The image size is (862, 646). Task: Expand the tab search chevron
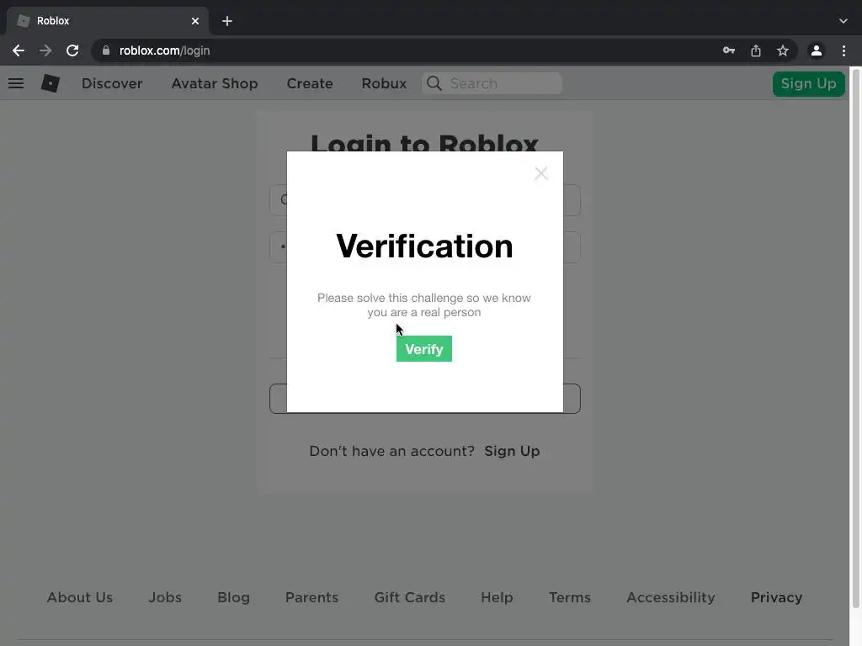pos(843,21)
